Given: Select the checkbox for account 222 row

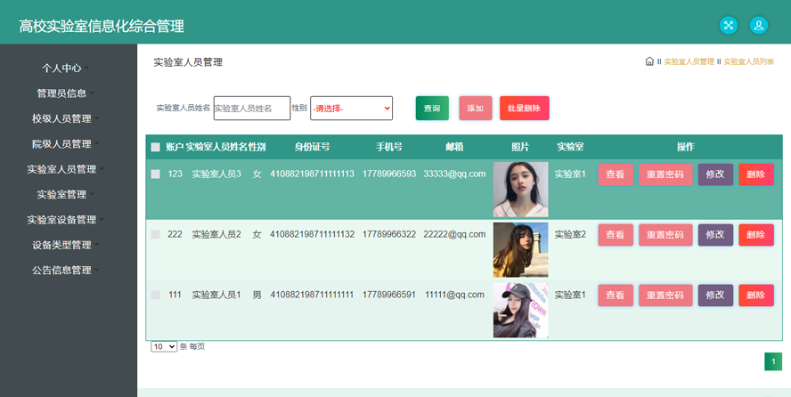Looking at the screenshot, I should point(156,234).
